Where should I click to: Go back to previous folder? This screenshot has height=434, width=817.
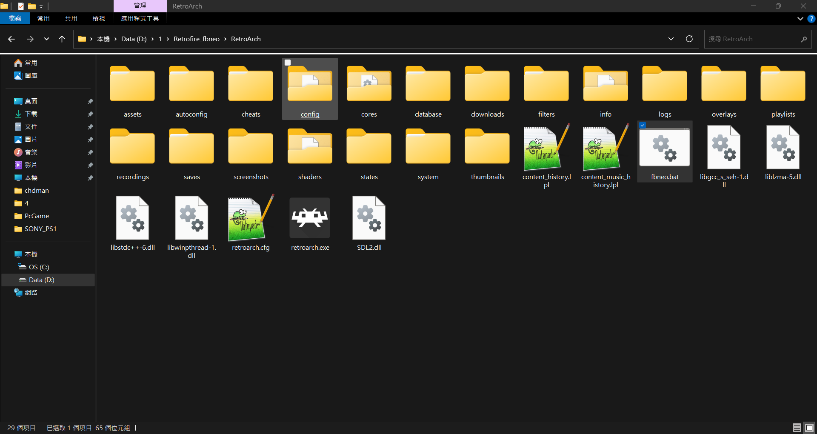(11, 39)
